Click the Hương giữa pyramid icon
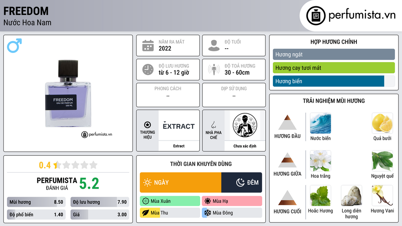This screenshot has height=226, width=402. [287, 160]
